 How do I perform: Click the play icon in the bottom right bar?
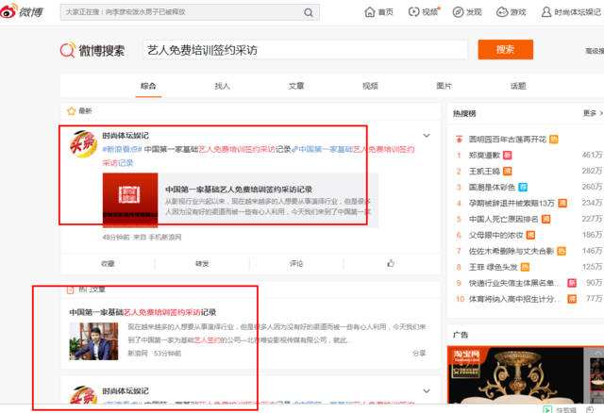(547, 409)
